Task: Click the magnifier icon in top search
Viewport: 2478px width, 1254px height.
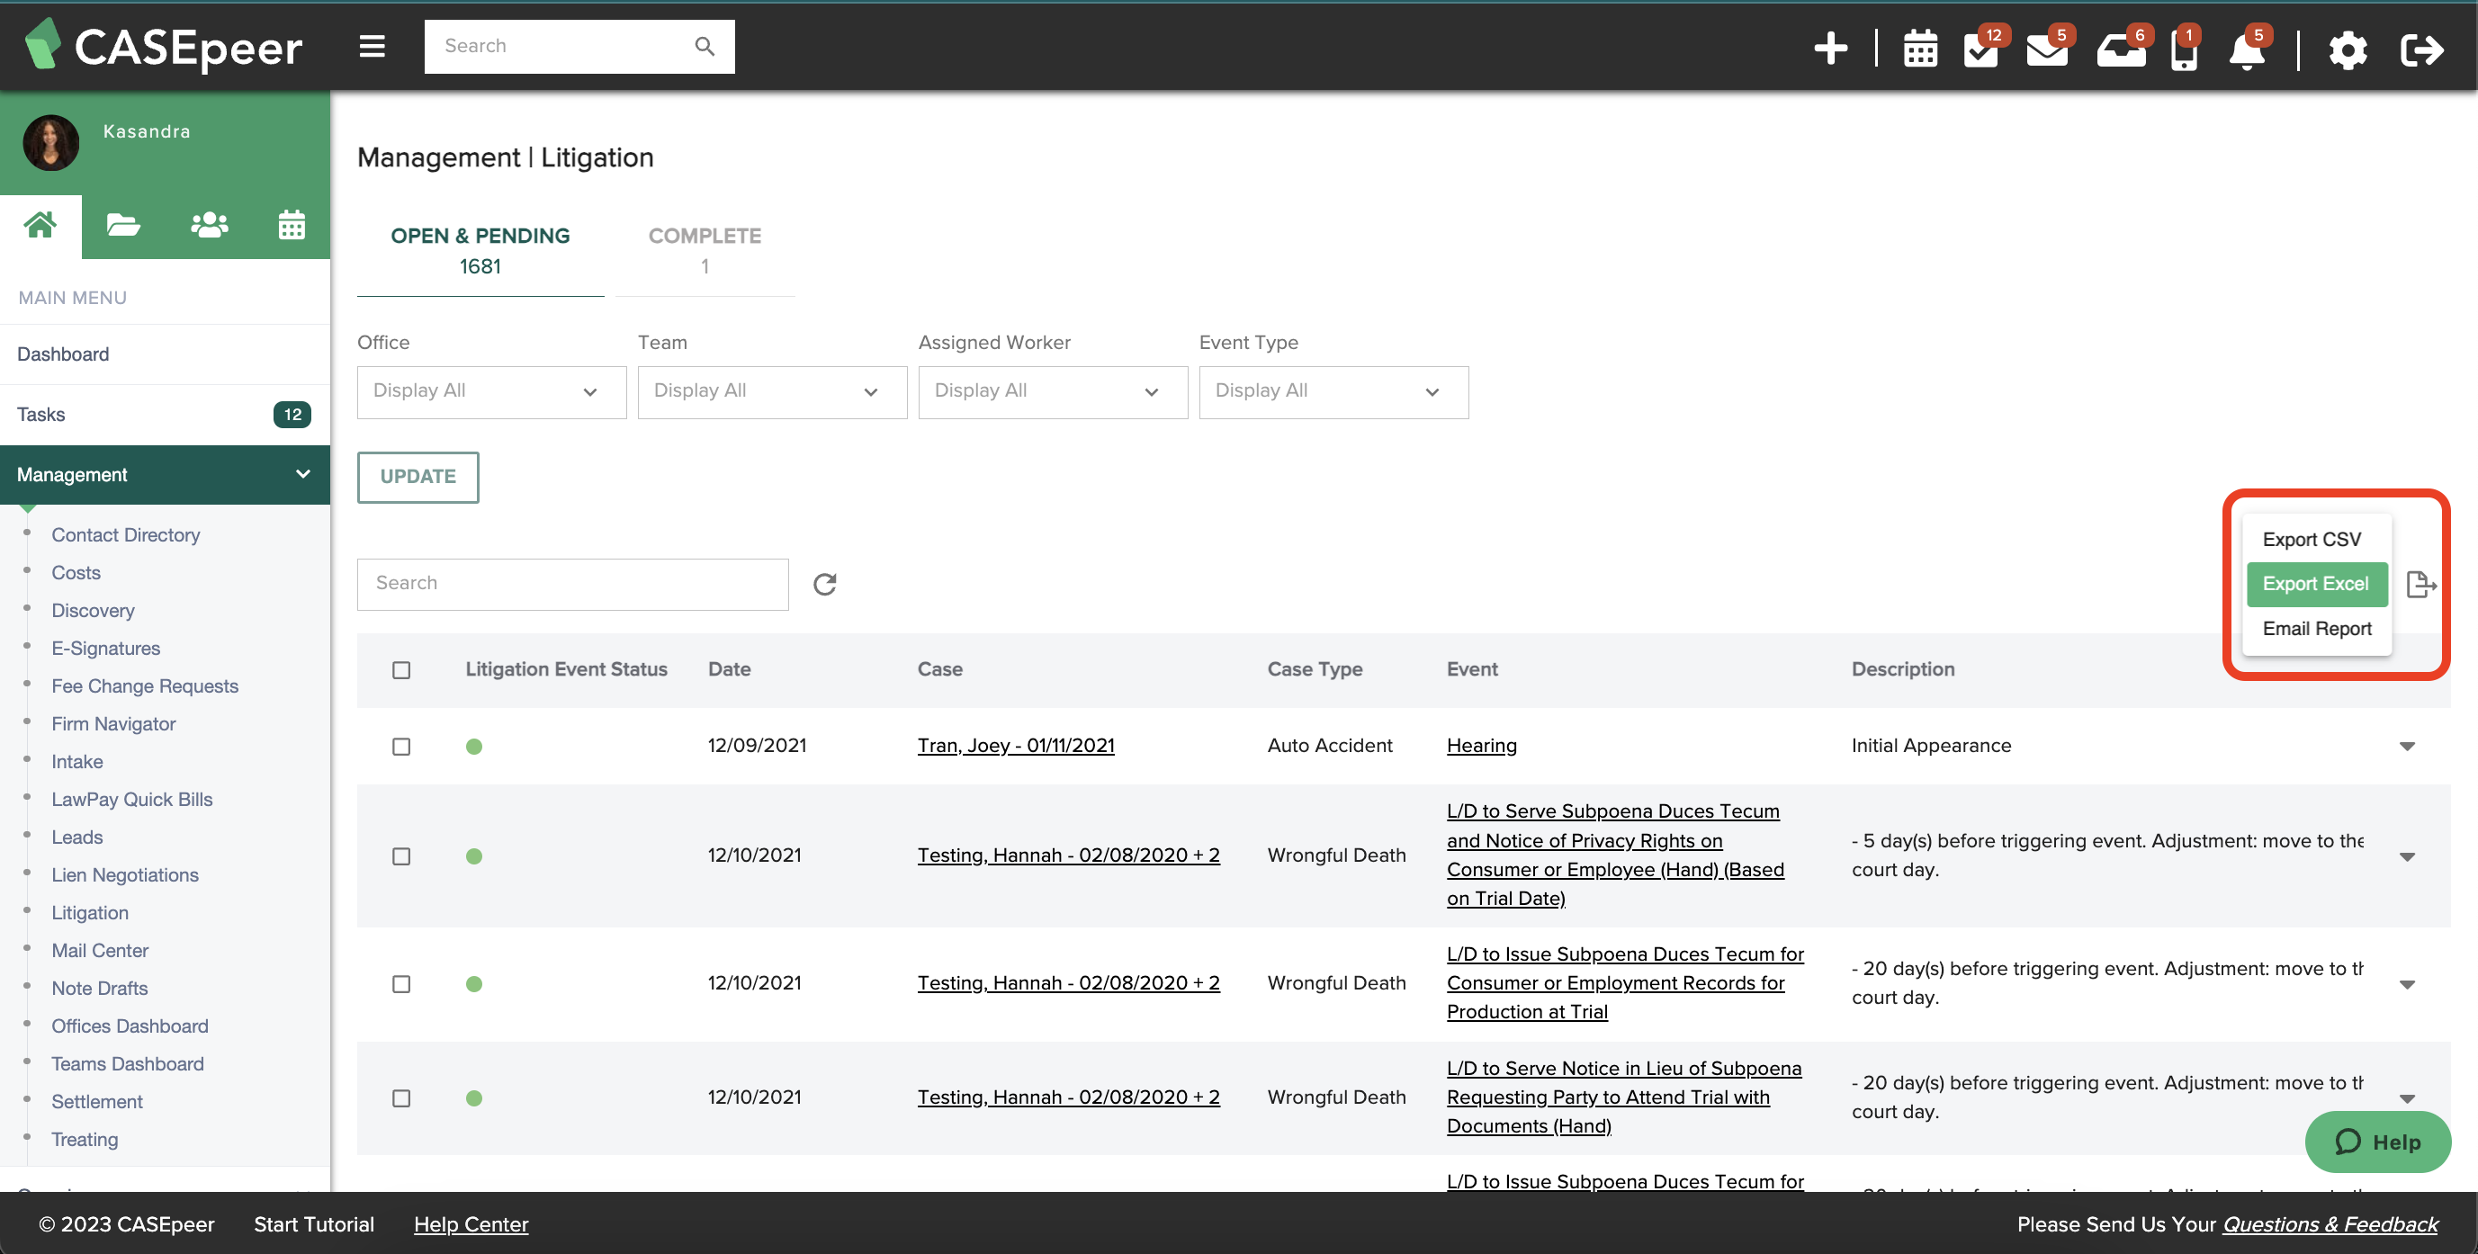Action: point(705,46)
